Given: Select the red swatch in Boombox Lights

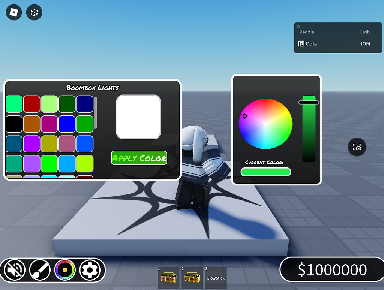Looking at the screenshot, I should point(31,103).
